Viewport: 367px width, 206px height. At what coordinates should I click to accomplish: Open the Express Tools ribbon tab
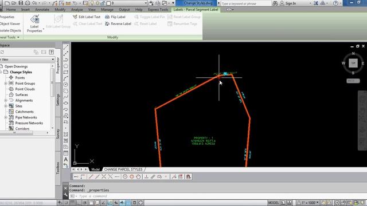pos(158,10)
